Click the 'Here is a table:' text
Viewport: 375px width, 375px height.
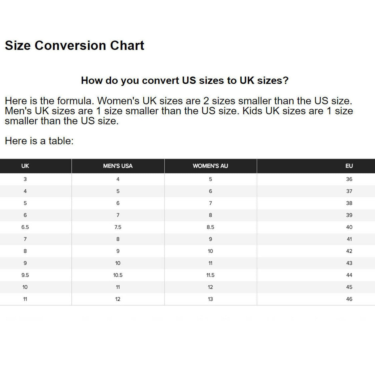tap(39, 141)
